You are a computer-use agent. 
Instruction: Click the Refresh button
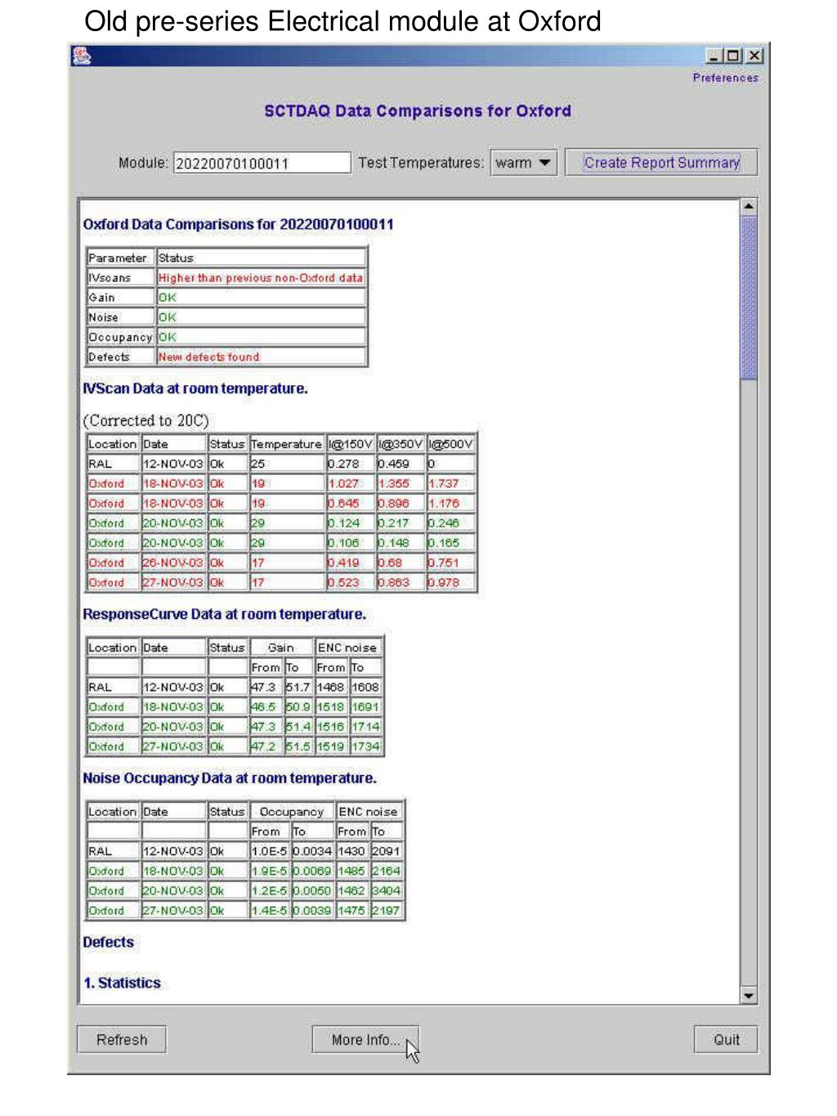click(122, 1040)
